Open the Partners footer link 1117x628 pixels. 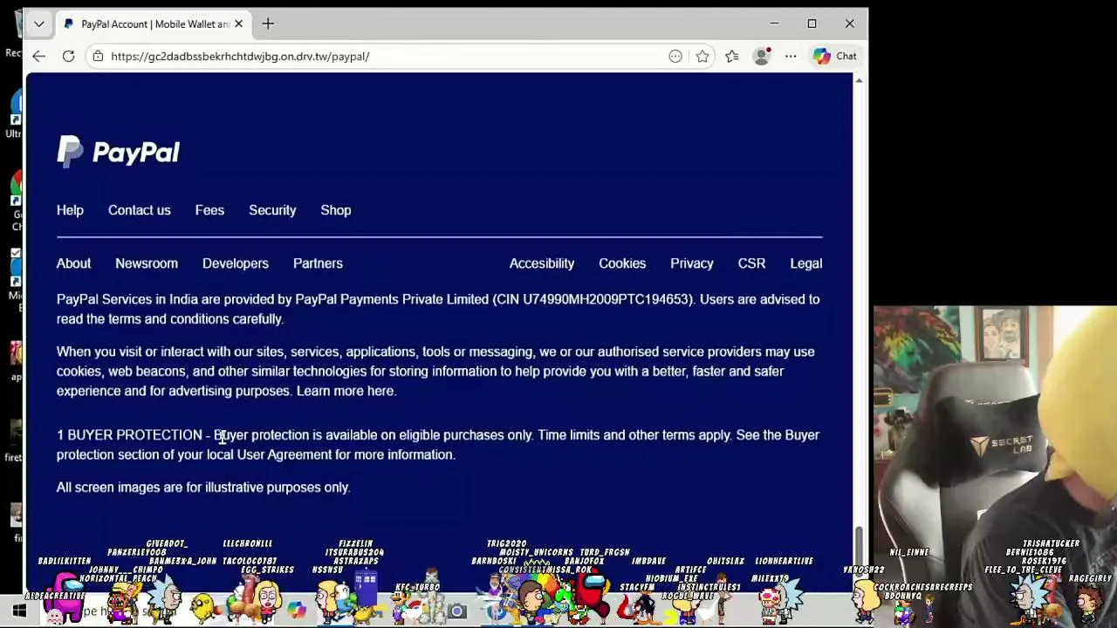coord(318,263)
